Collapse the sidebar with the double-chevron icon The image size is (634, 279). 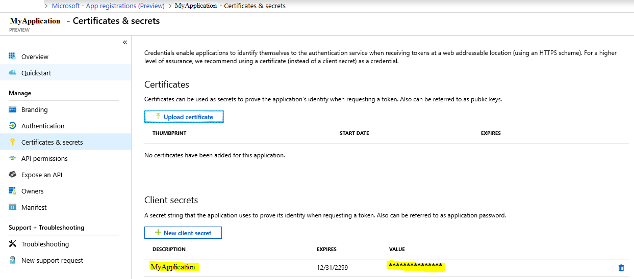point(125,42)
